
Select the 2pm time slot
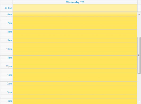(75, 84)
